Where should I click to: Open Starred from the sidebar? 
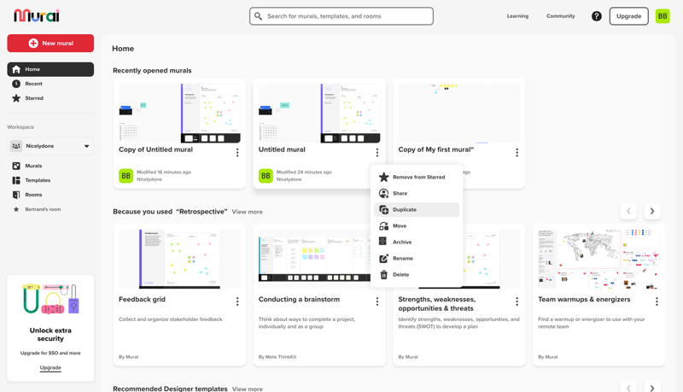[x=34, y=98]
